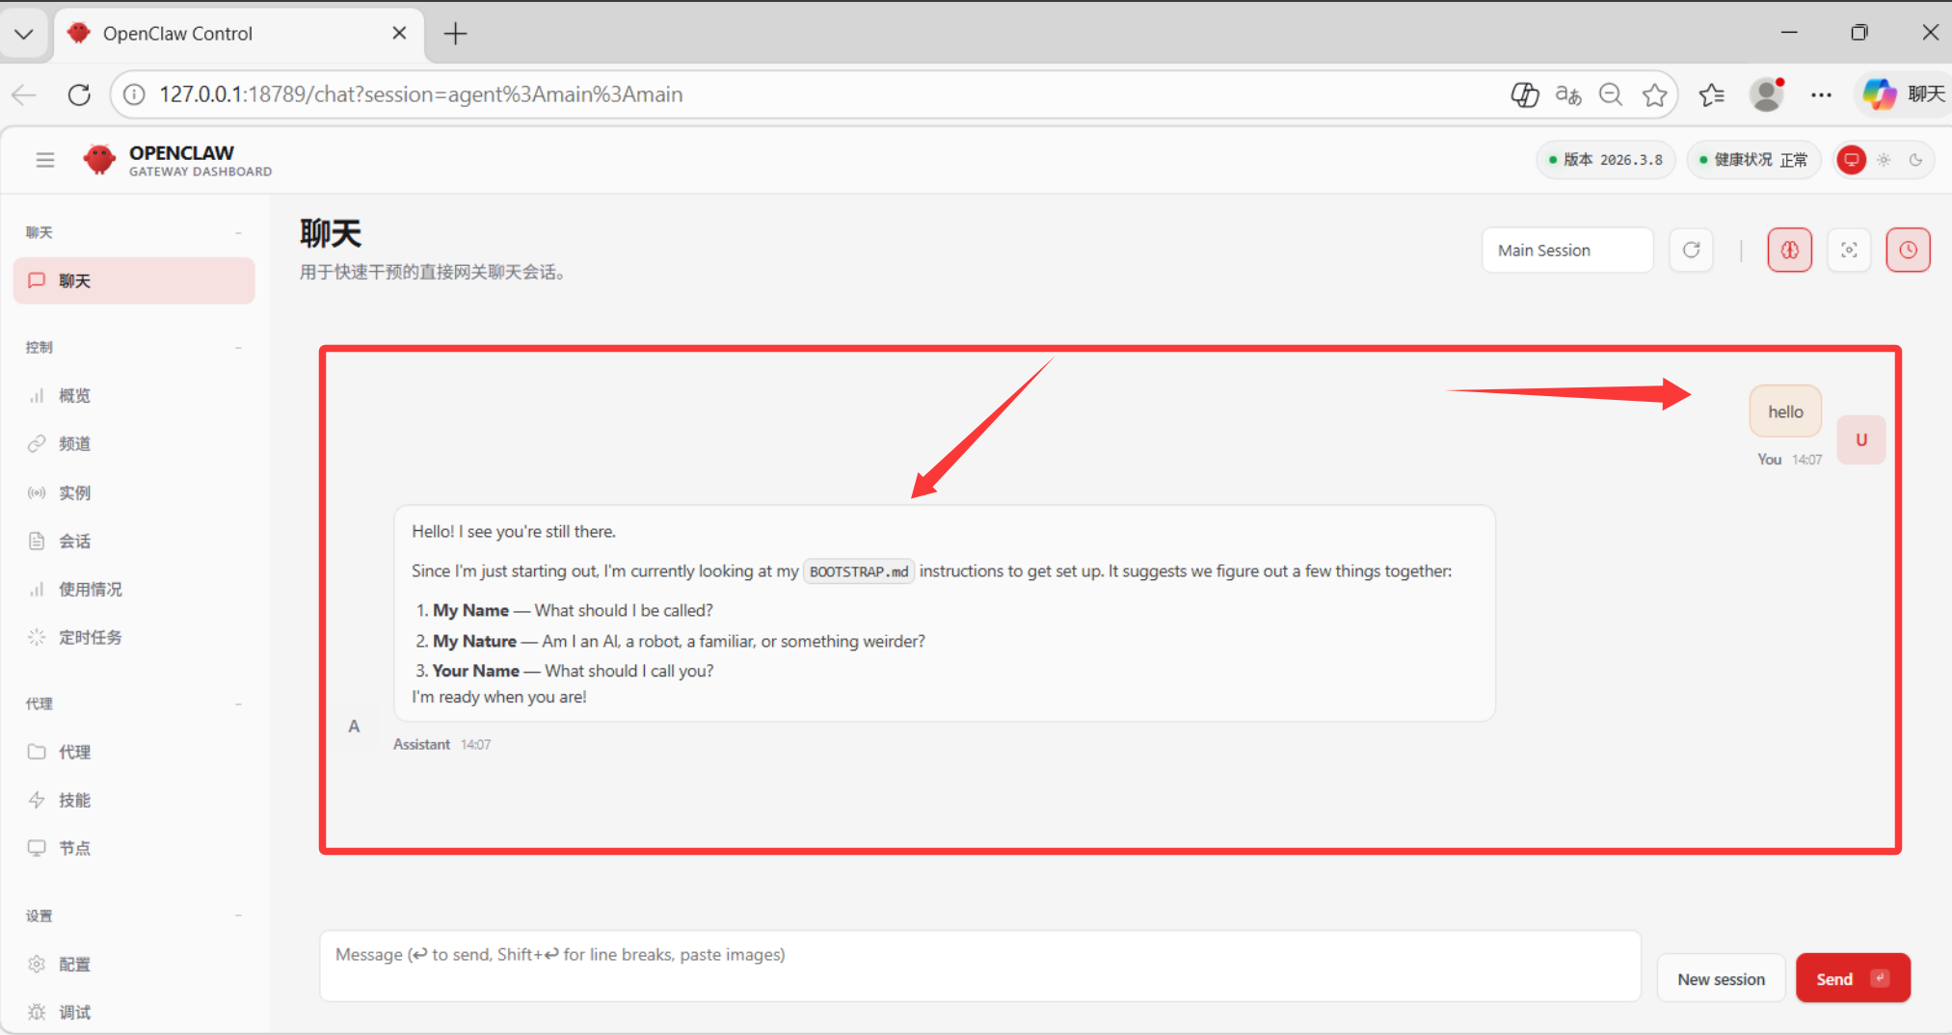Click the 健康状况 正常 status pill

(x=1752, y=160)
